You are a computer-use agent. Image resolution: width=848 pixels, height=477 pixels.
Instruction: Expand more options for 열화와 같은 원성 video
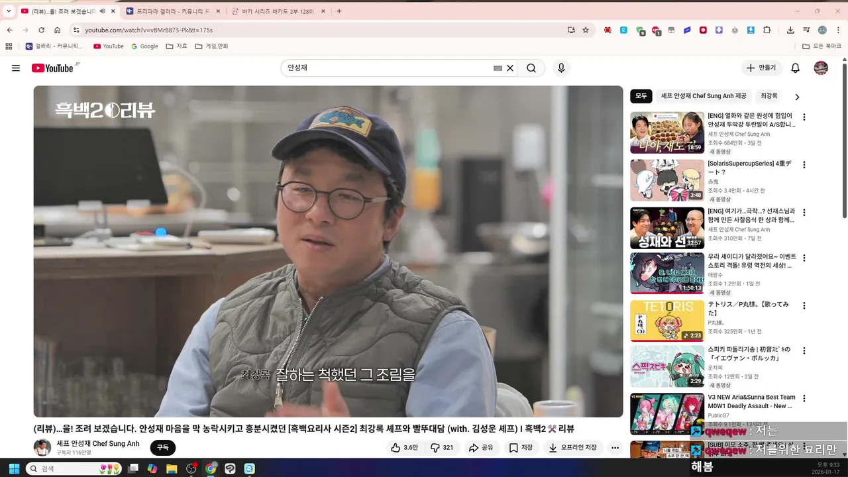(804, 117)
